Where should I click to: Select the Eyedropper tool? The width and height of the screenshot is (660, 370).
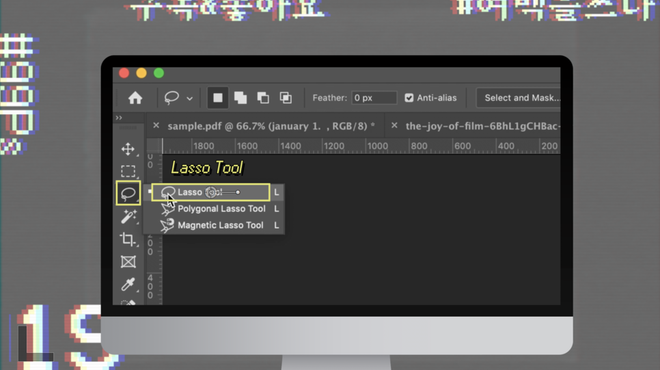(x=128, y=285)
